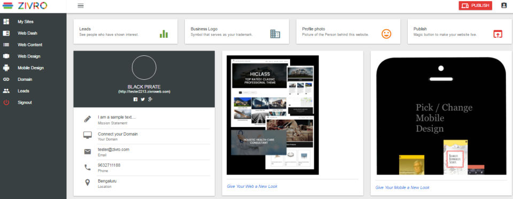
Task: Click the ZIVRO logo
Action: click(25, 5)
